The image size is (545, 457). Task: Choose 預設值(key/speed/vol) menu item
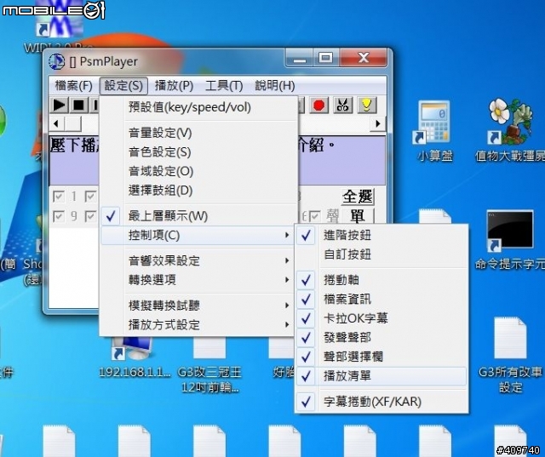click(198, 107)
